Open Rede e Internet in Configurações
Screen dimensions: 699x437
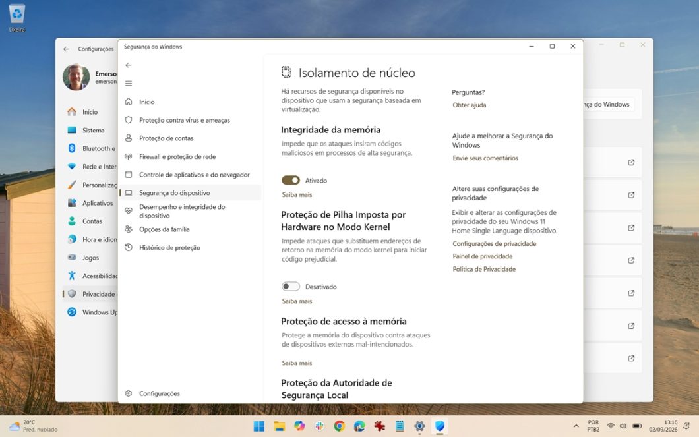point(90,167)
